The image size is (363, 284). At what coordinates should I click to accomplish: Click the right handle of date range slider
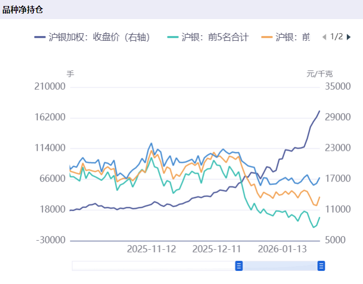point(321,266)
